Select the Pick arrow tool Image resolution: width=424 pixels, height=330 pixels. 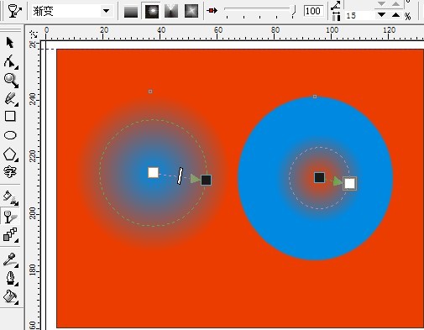[10, 43]
